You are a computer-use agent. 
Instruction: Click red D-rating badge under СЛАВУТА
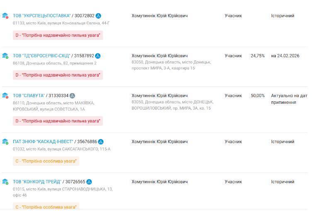[58, 121]
